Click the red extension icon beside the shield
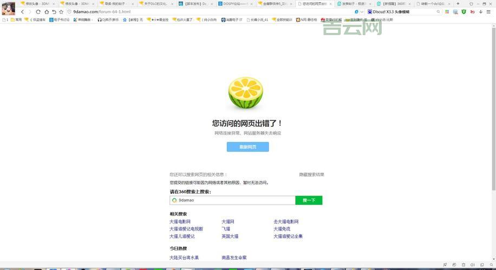Screen dimensions: 496x270 [472, 12]
